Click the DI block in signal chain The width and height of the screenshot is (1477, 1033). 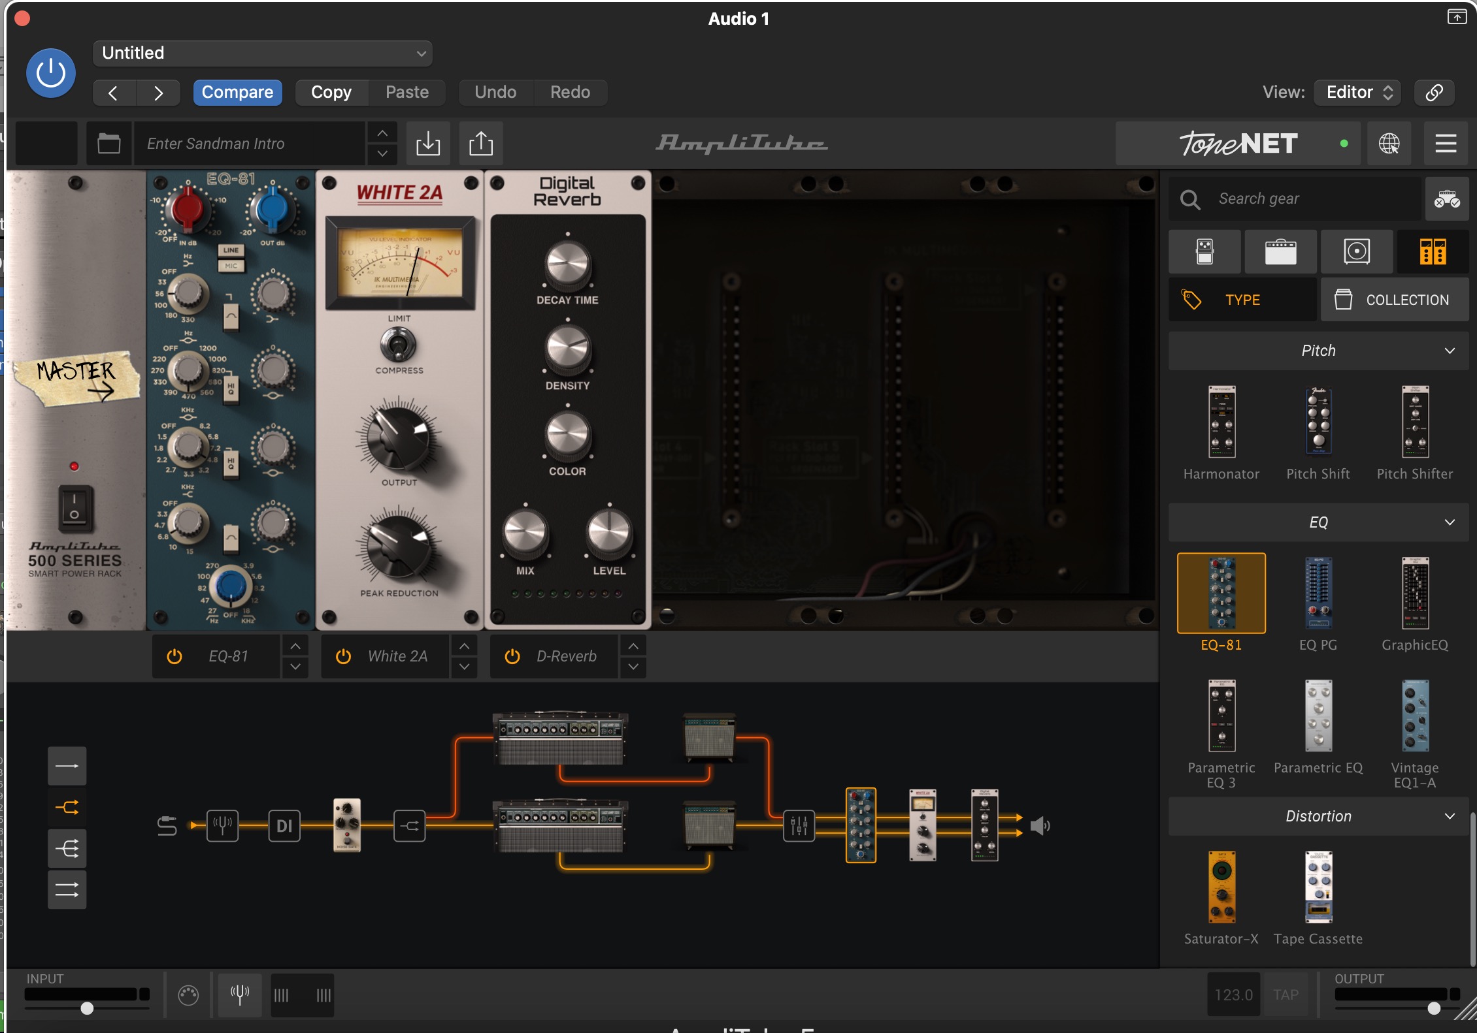click(x=284, y=826)
